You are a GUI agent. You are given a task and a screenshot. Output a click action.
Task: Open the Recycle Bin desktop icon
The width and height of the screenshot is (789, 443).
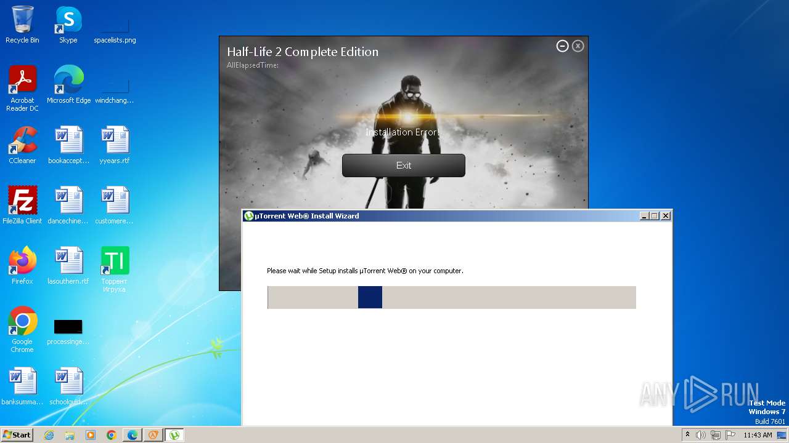point(22,25)
